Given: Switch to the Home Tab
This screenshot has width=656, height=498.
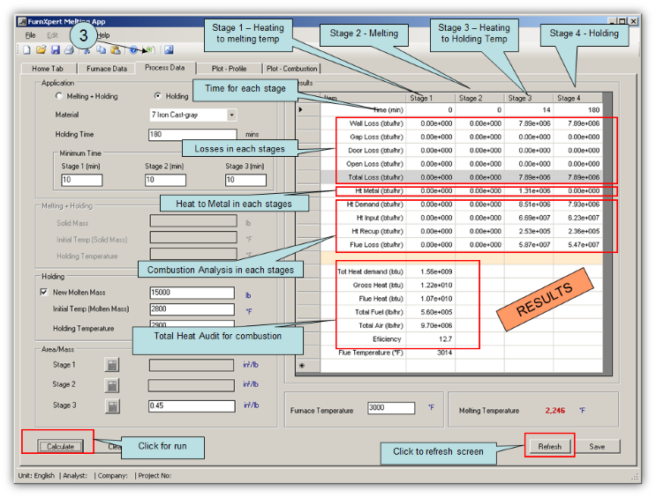Looking at the screenshot, I should pyautogui.click(x=48, y=69).
